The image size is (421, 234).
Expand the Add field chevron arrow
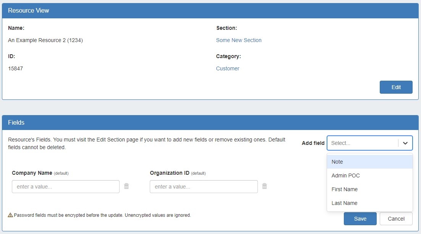405,143
